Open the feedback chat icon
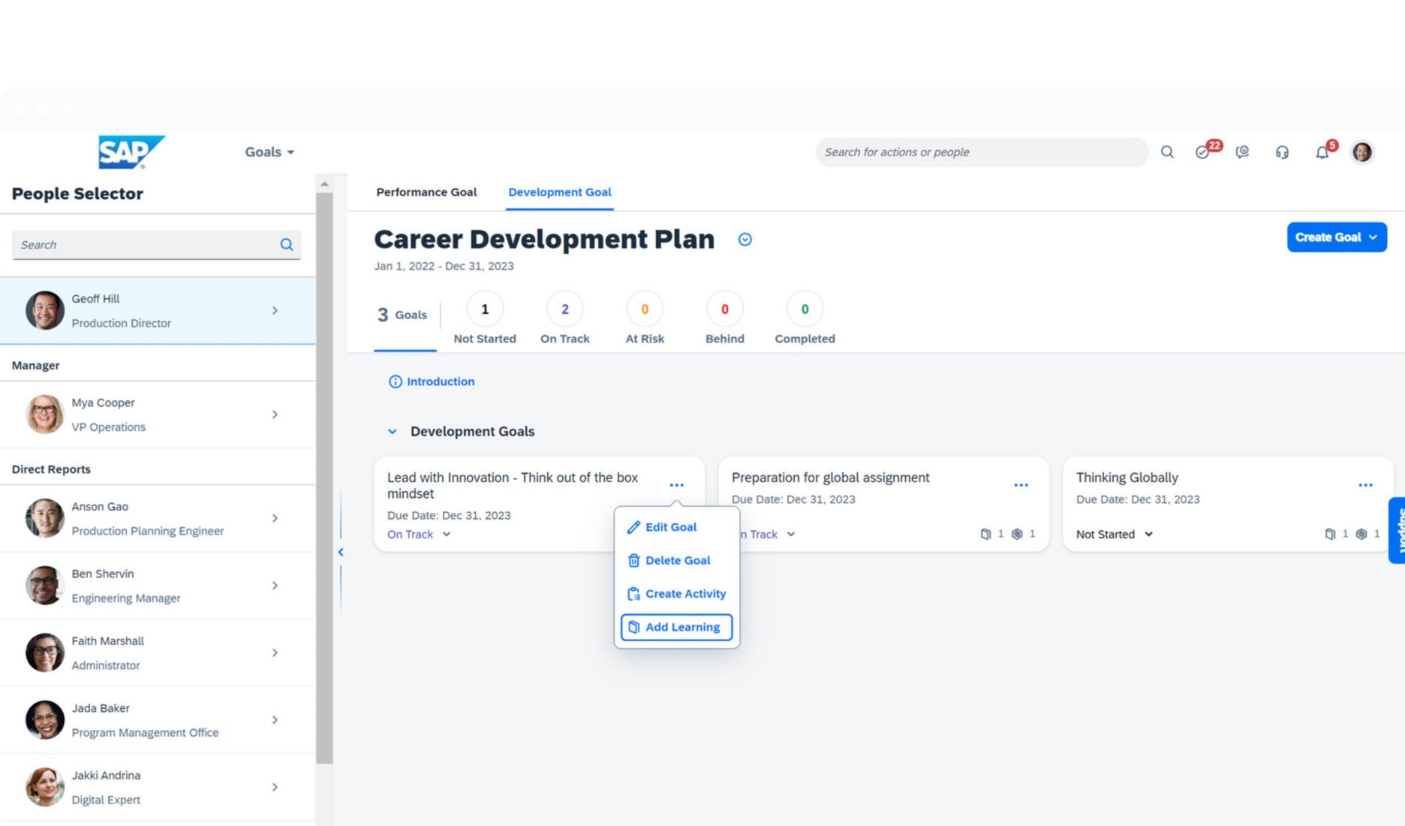Screen dimensions: 1405x826 (1243, 152)
